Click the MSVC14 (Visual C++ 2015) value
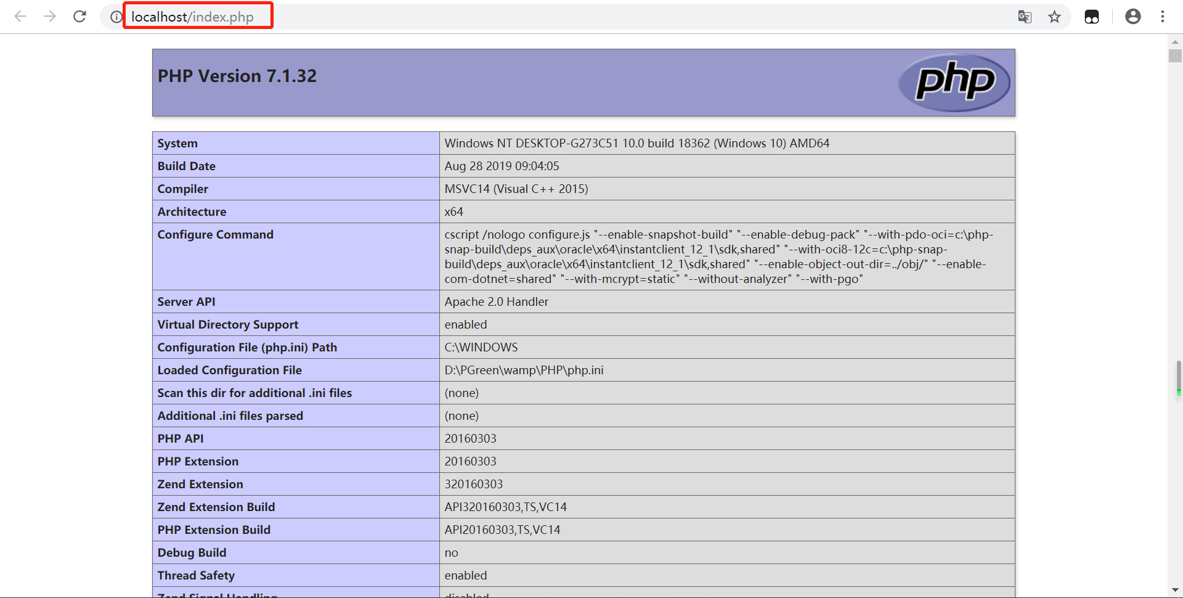Viewport: 1183px width, 598px height. (x=516, y=189)
